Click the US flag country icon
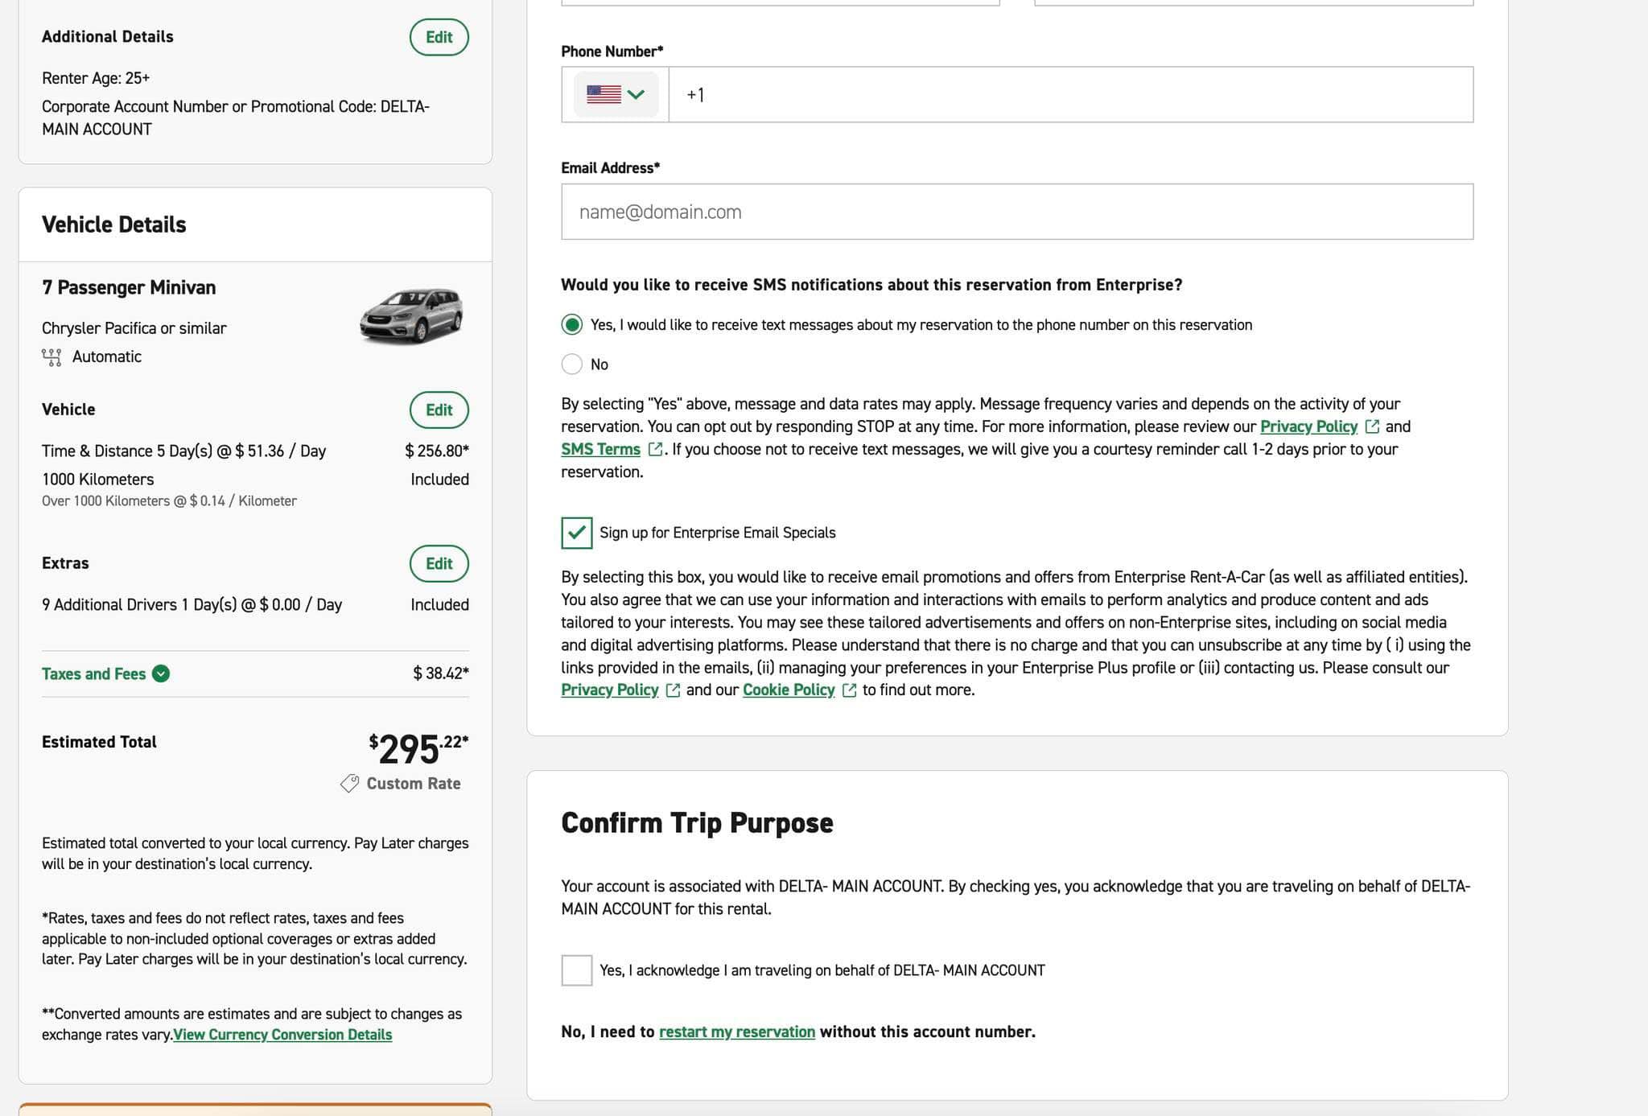This screenshot has height=1116, width=1648. (x=604, y=94)
